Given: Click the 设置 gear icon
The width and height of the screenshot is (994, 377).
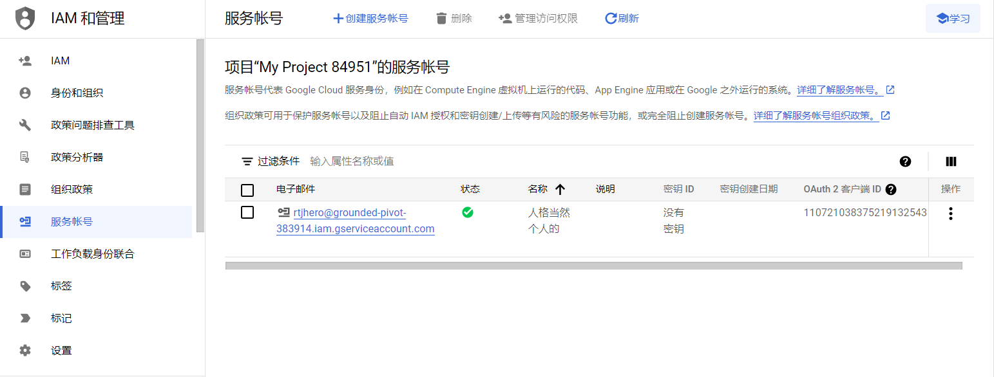Looking at the screenshot, I should point(25,351).
